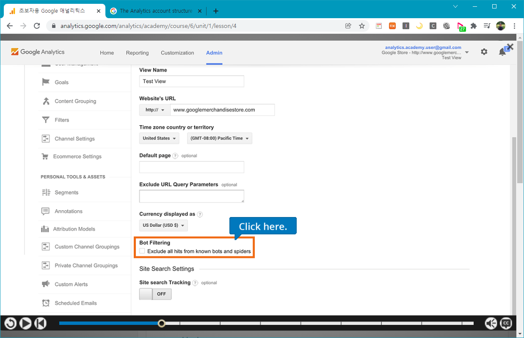Click the Attribution Models link

[74, 229]
